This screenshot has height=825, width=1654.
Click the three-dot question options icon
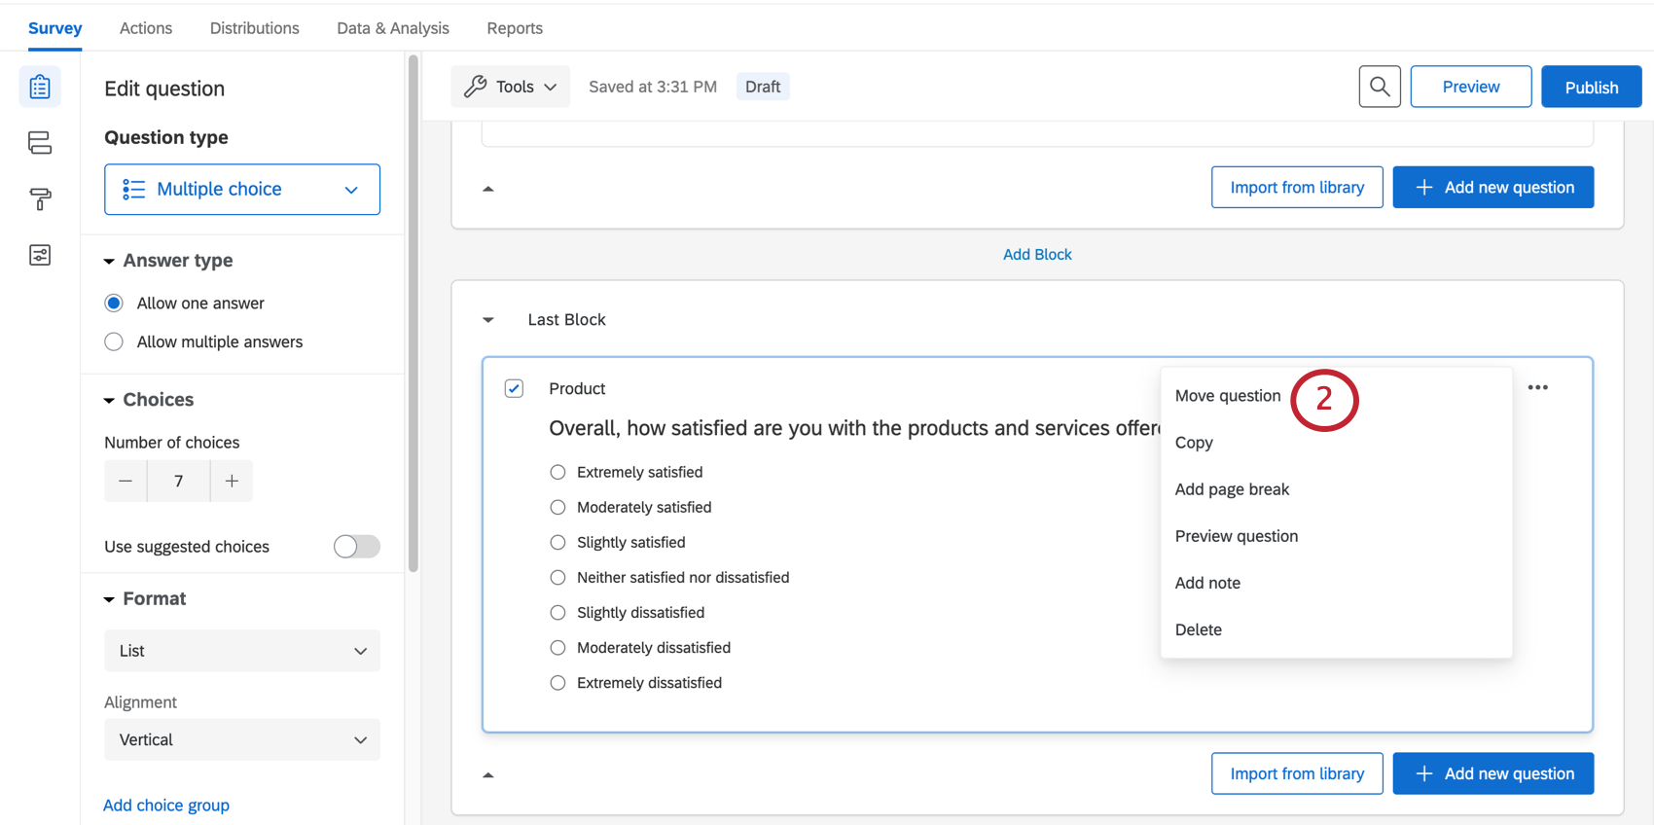[x=1537, y=387]
